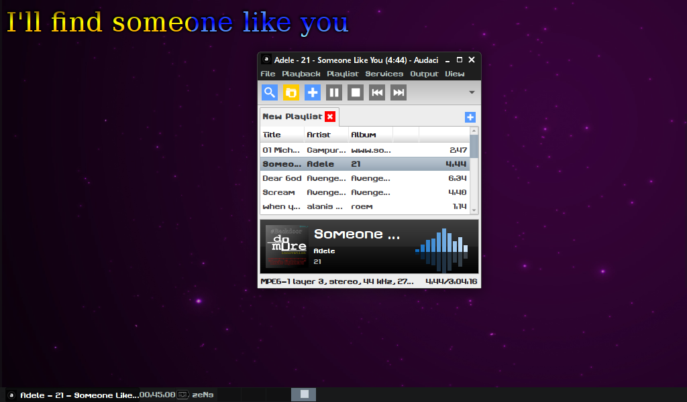Click the Audacious icon in the taskbar
Image resolution: width=687 pixels, height=402 pixels.
(12, 395)
